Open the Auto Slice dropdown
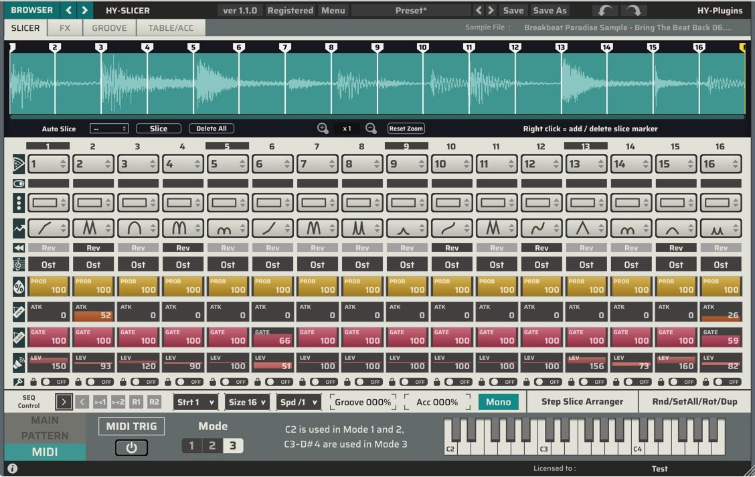This screenshot has width=755, height=477. (109, 129)
